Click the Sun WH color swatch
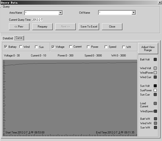 [x=155, y=128]
